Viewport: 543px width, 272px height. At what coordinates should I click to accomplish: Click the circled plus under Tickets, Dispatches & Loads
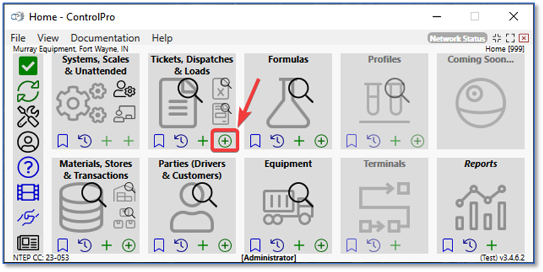point(224,141)
